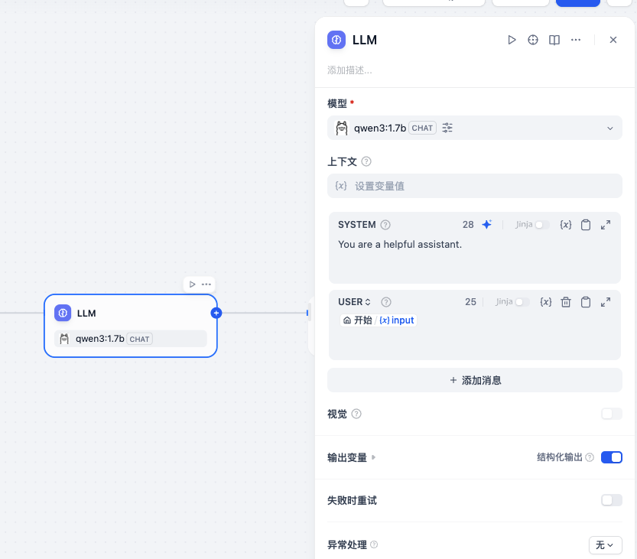Click the 添加消息 add message button
This screenshot has width=637, height=559.
474,380
